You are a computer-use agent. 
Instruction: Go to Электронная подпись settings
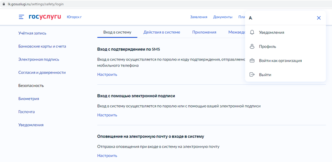click(39, 59)
